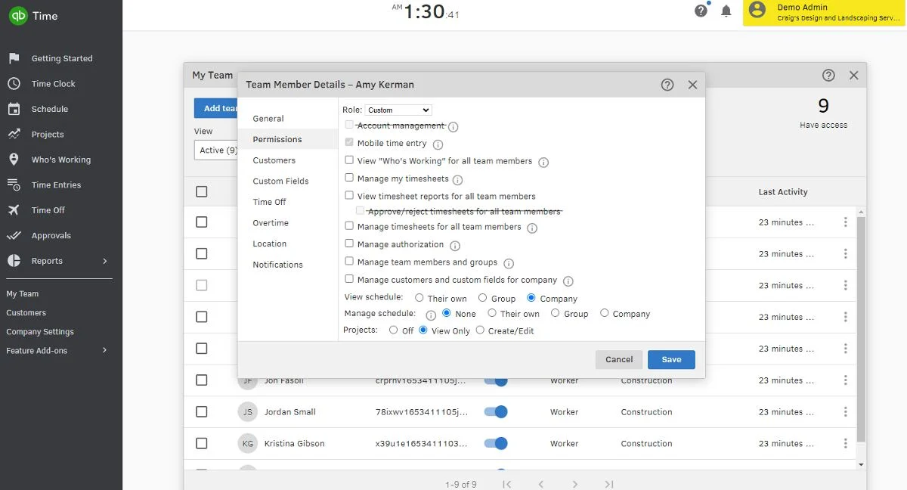Show info for Manage my timesheets

click(457, 180)
